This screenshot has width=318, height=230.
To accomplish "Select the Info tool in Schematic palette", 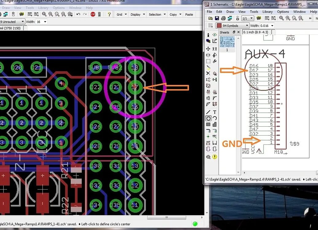I will 208,35.
